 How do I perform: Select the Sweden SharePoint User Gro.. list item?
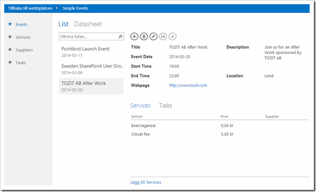[x=91, y=69]
